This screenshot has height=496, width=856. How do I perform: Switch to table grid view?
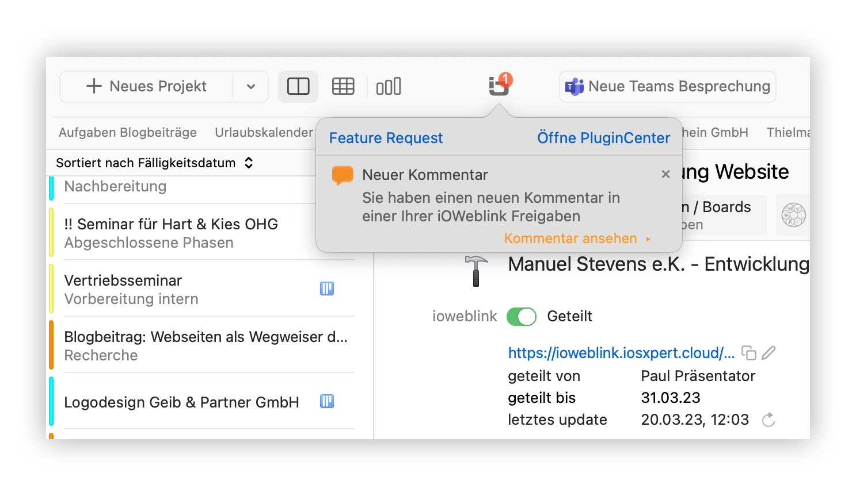click(343, 87)
